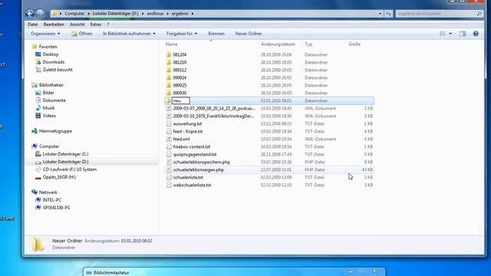Select folder icon of 090112
491x276 pixels.
click(169, 70)
